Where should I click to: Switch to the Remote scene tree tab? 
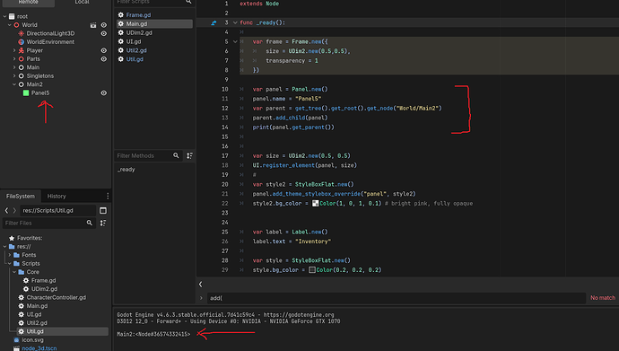[x=29, y=3]
